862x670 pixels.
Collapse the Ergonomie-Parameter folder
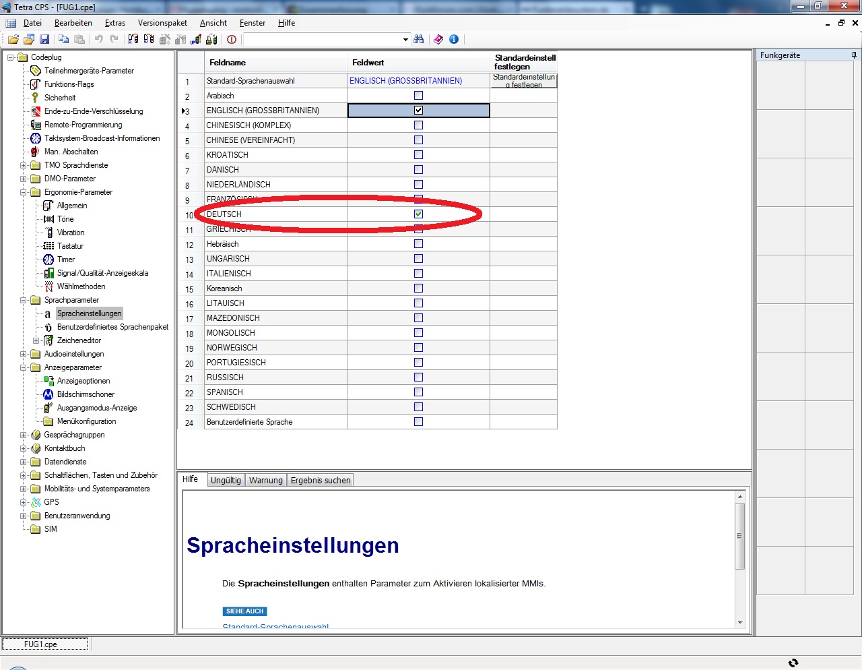(24, 192)
